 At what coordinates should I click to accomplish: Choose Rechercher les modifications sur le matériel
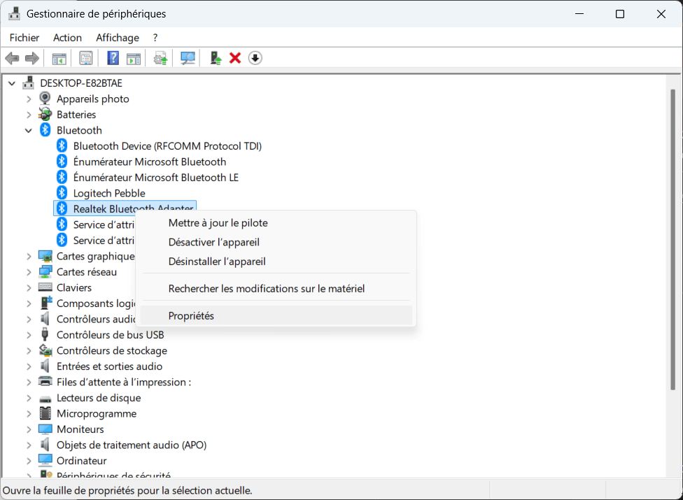tap(275, 289)
